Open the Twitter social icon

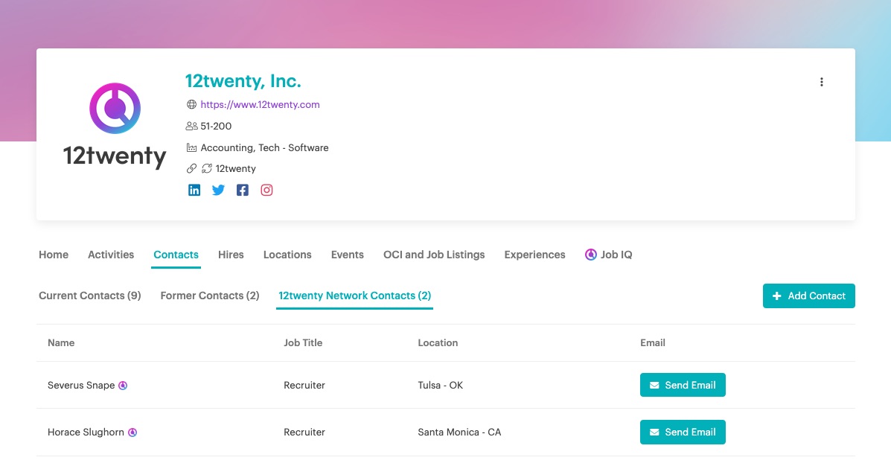click(218, 191)
